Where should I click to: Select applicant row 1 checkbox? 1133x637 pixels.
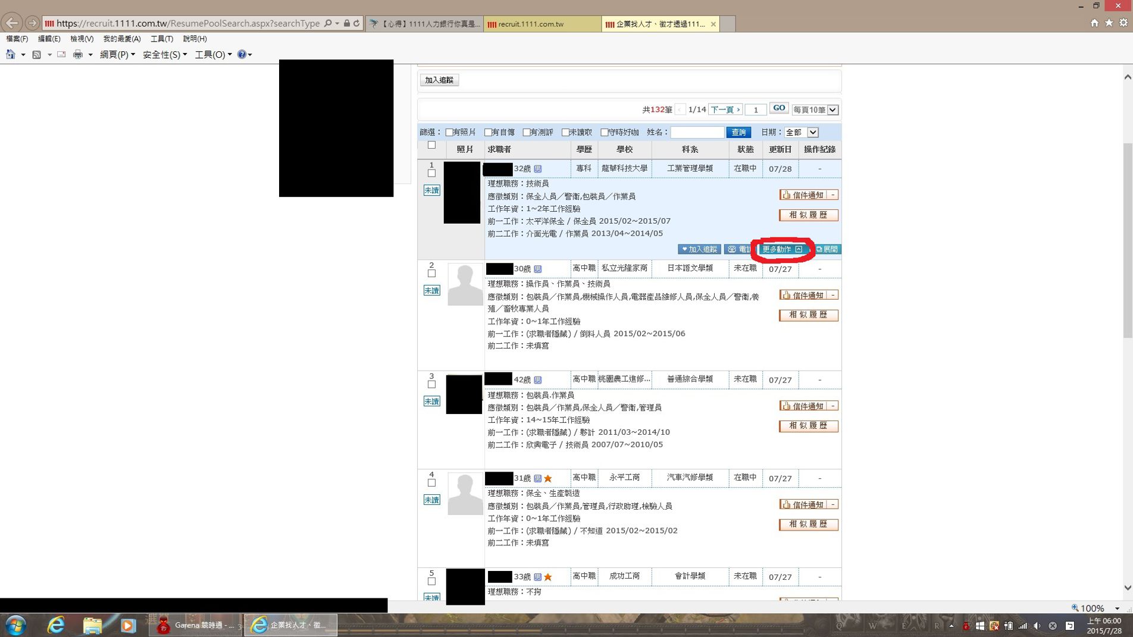431,174
